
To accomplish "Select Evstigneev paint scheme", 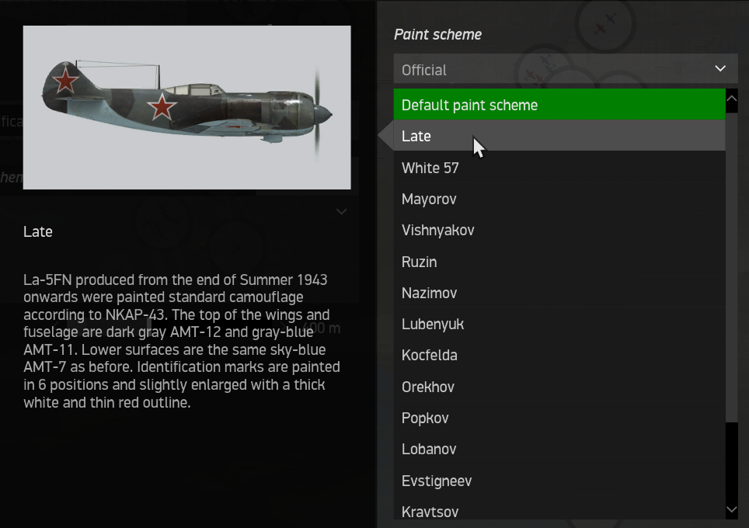I will (x=559, y=481).
